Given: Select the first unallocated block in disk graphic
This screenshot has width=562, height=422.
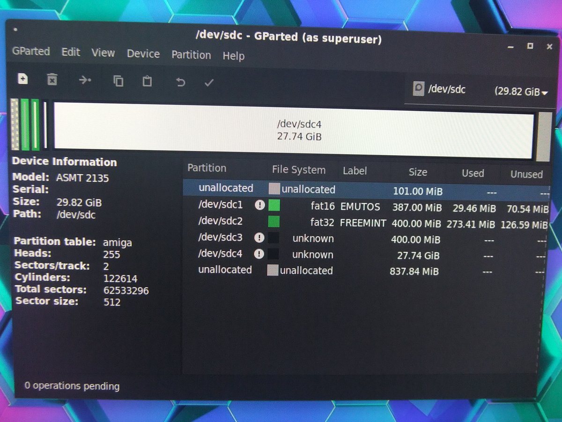Looking at the screenshot, I should pyautogui.click(x=15, y=124).
